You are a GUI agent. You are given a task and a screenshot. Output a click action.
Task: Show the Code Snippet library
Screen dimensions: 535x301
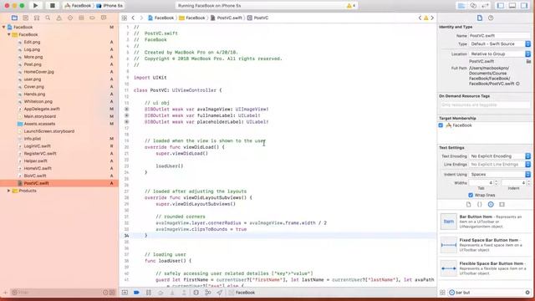[479, 204]
